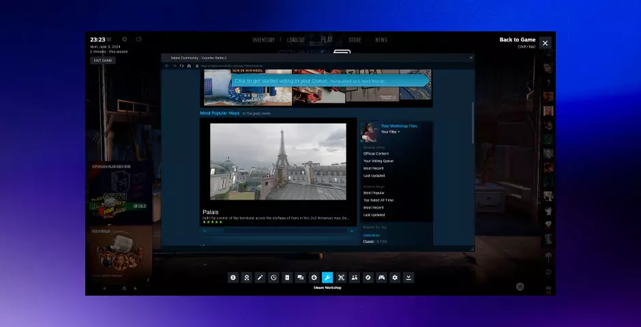Click the power icon beside the clock
The height and width of the screenshot is (327, 641).
(x=138, y=40)
